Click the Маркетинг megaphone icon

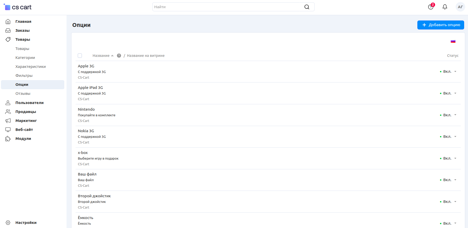coord(8,121)
